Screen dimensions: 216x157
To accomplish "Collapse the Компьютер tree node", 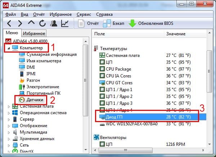I will click(x=8, y=48).
